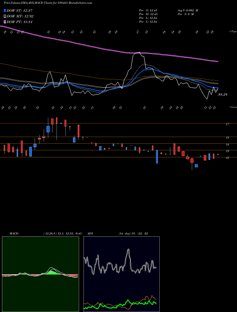The width and height of the screenshot is (237, 312).
Task: Click the '<Lows' label at right edge
Action: pyautogui.click(x=233, y=107)
